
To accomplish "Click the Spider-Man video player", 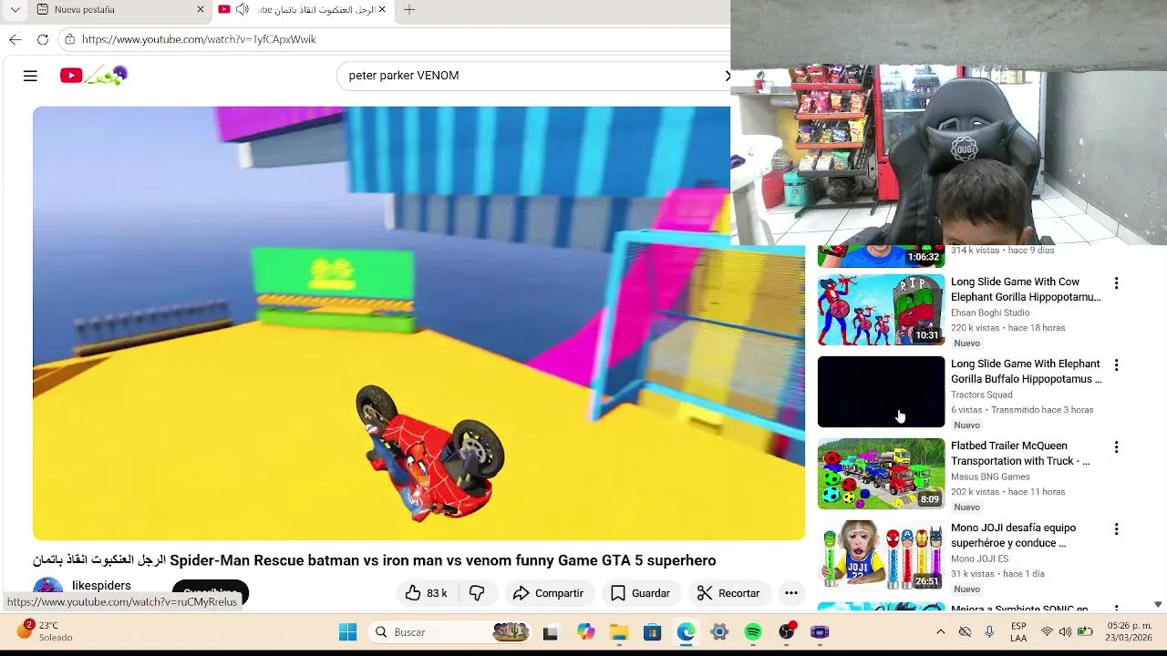I will click(418, 323).
